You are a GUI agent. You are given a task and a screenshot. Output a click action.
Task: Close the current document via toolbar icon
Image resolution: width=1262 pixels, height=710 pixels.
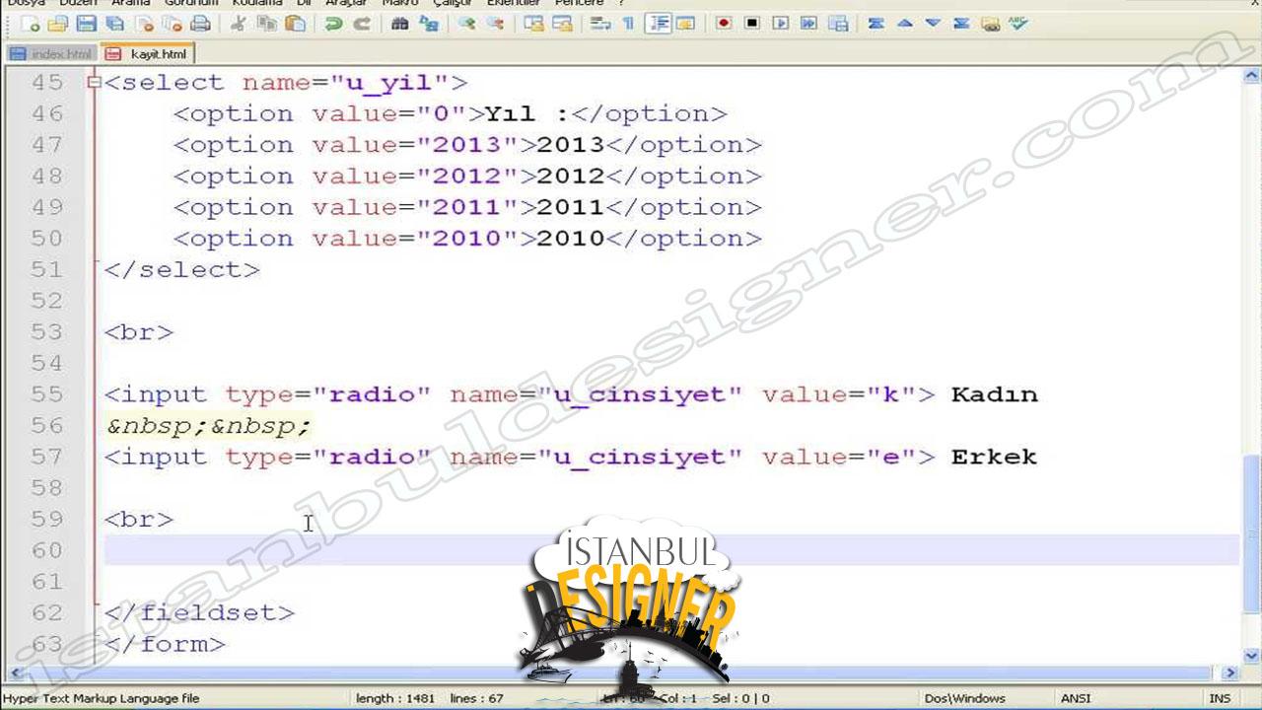144,24
